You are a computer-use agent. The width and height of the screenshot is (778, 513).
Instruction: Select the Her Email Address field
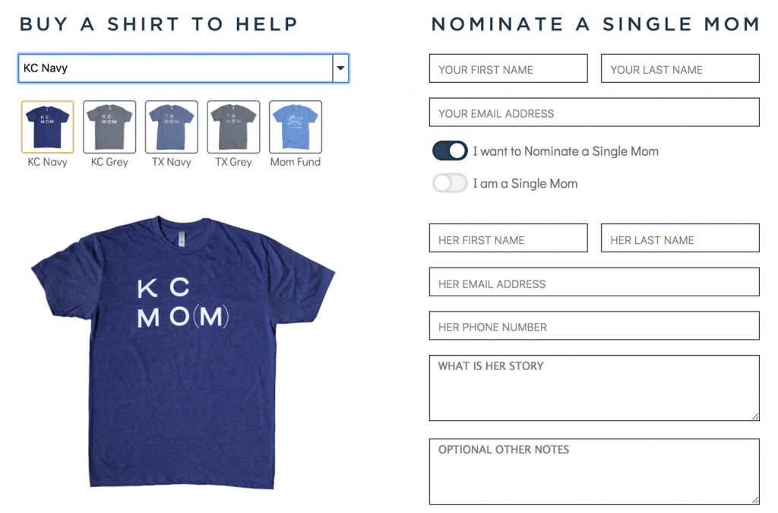594,283
